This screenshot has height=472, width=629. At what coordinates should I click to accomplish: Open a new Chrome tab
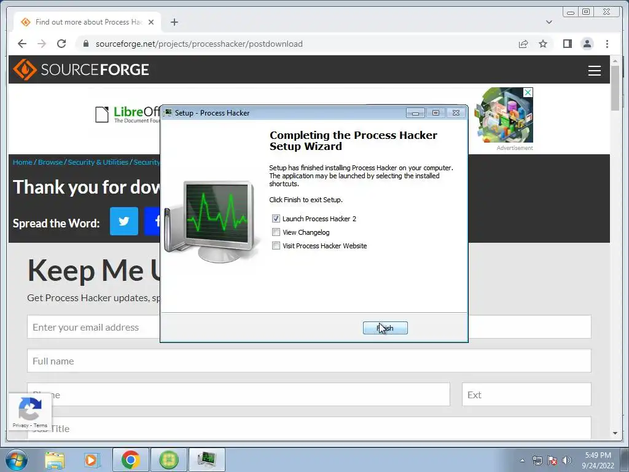tap(174, 22)
